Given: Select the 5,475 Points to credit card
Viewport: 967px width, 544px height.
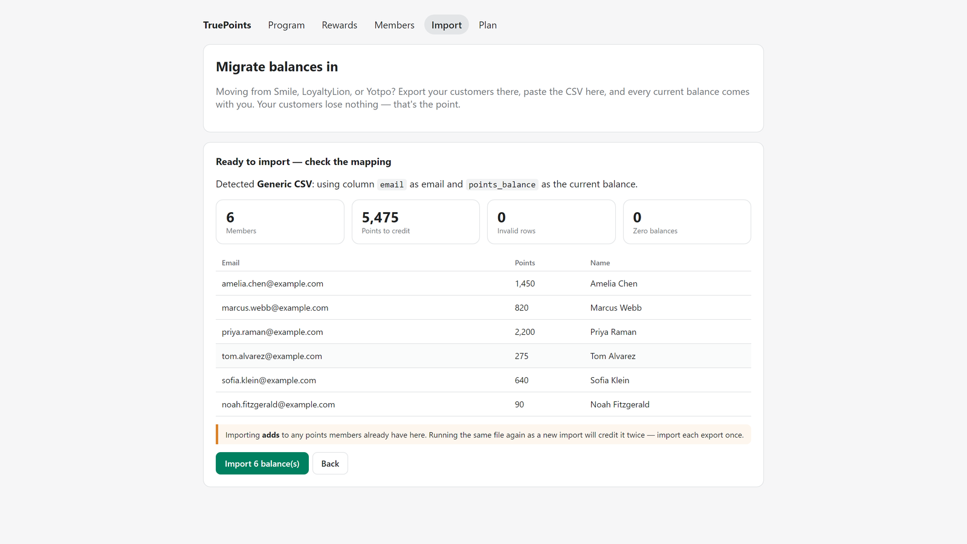Looking at the screenshot, I should [416, 222].
